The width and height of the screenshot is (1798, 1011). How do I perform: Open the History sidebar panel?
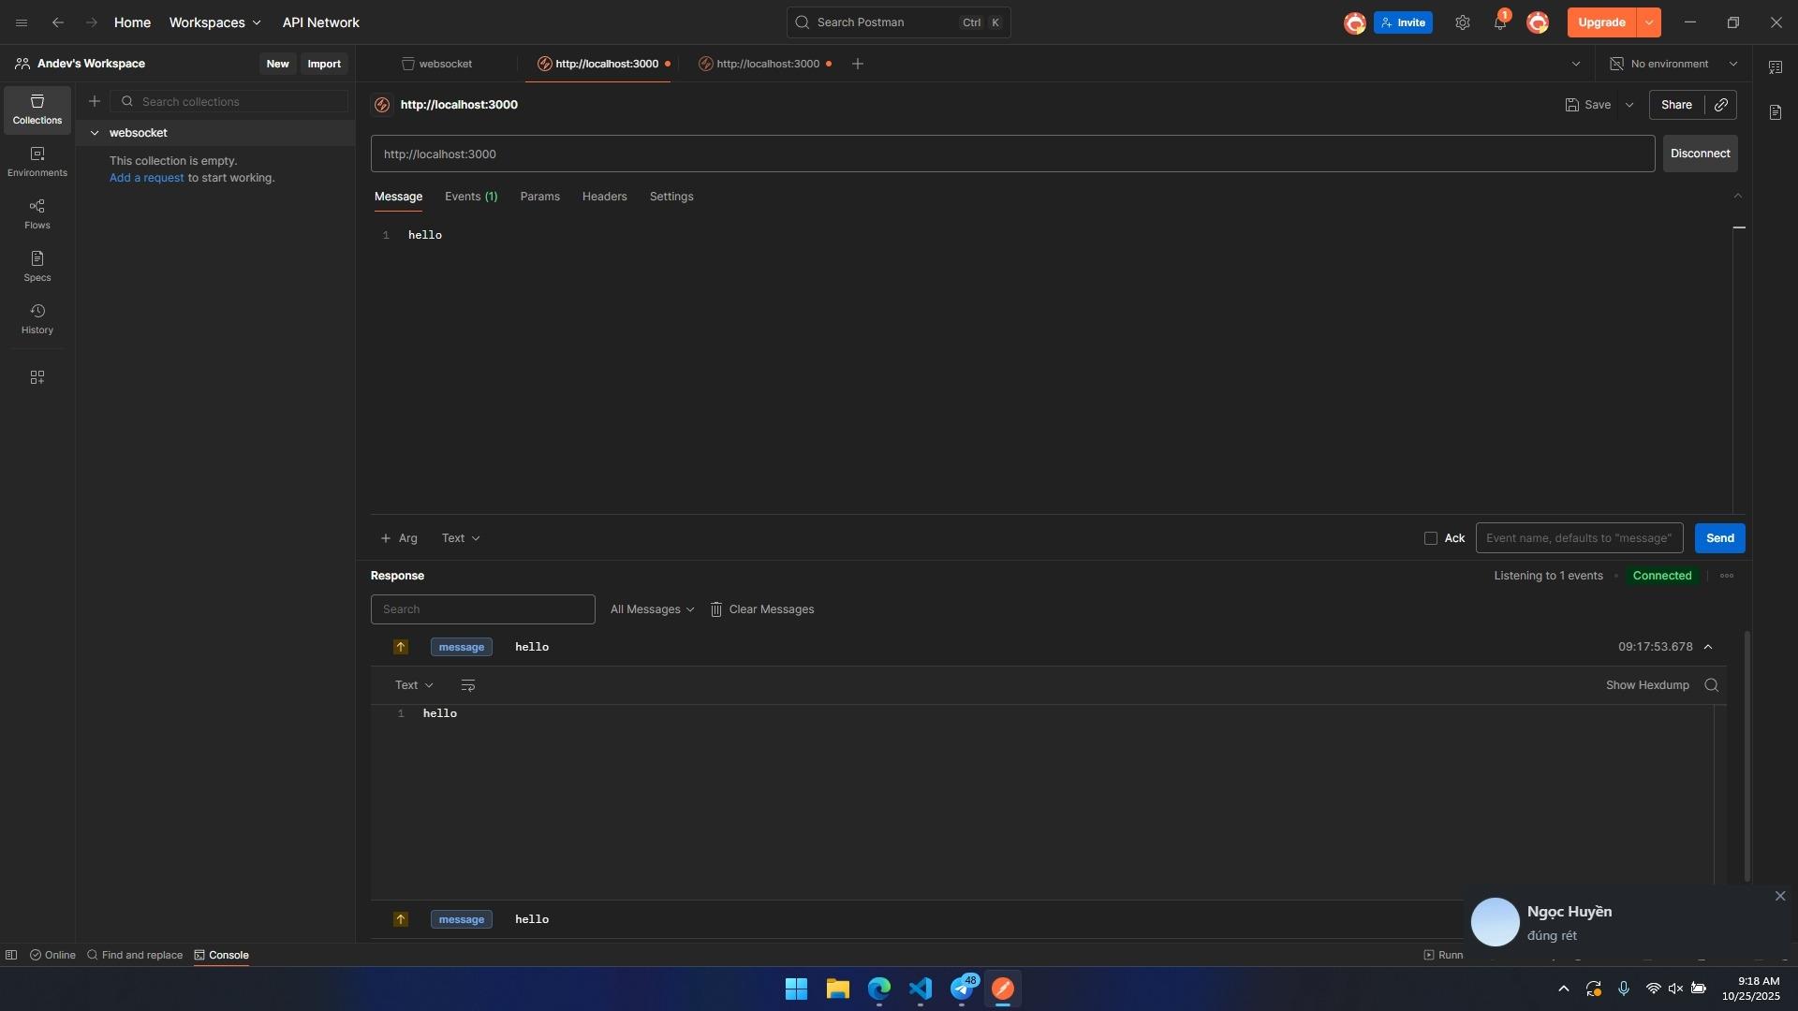point(37,318)
